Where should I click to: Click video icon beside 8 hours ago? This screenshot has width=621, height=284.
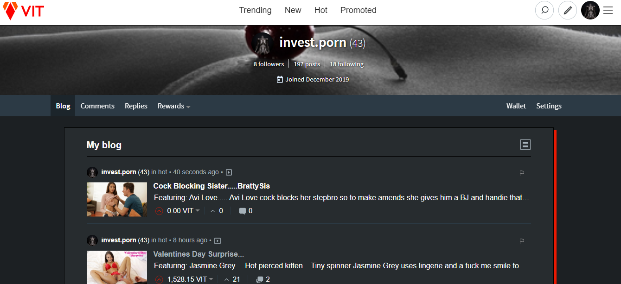tap(218, 240)
